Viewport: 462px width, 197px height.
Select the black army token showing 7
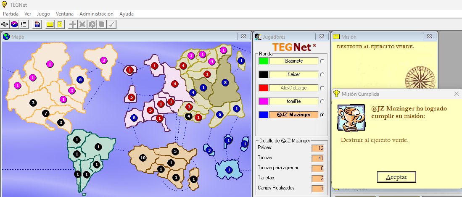[45, 113]
